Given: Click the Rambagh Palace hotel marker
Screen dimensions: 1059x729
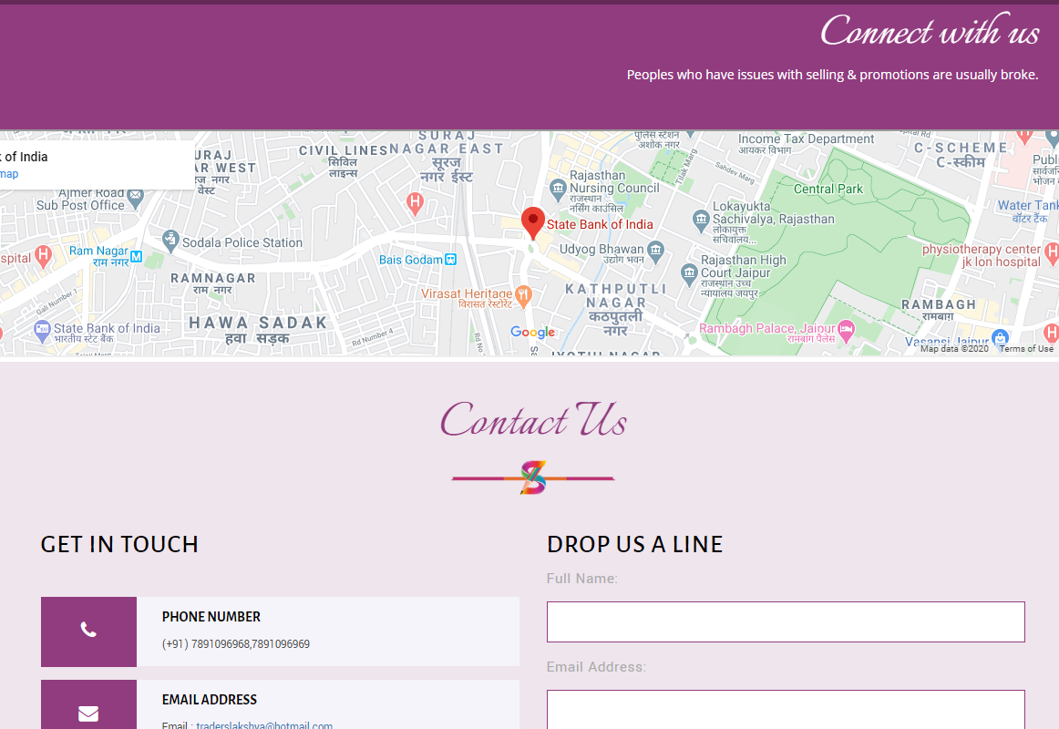Looking at the screenshot, I should 847,328.
